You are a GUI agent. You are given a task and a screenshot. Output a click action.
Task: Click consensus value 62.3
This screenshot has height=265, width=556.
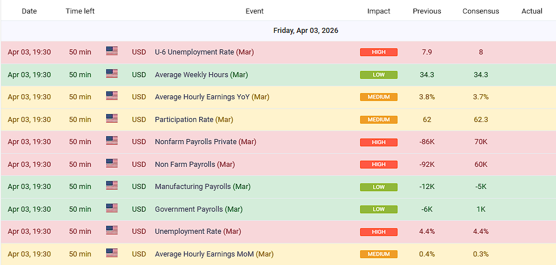click(x=481, y=119)
